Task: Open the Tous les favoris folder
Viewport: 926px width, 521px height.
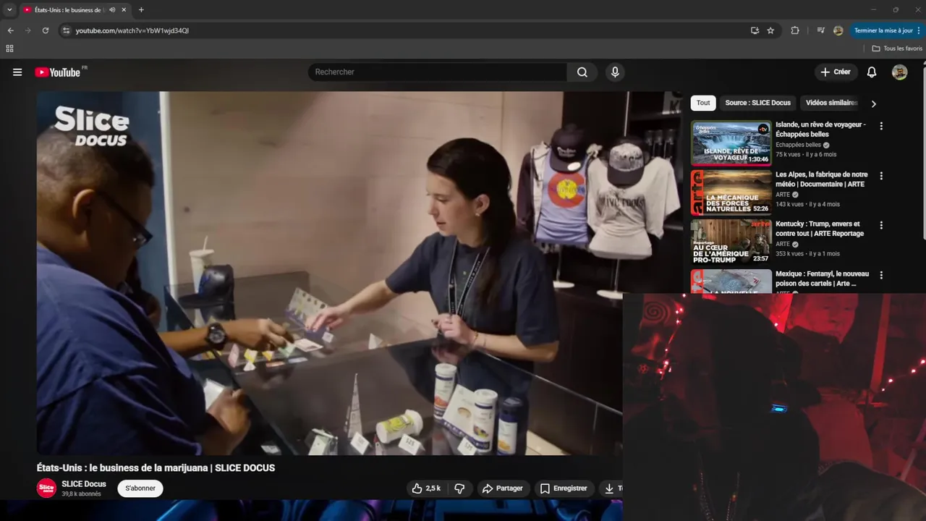Action: coord(897,48)
